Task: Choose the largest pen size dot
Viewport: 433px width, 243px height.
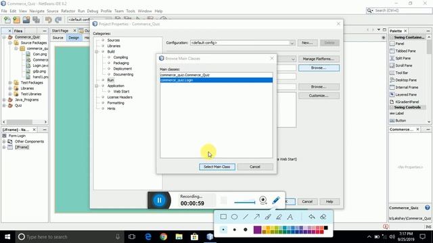Action: [x=246, y=230]
